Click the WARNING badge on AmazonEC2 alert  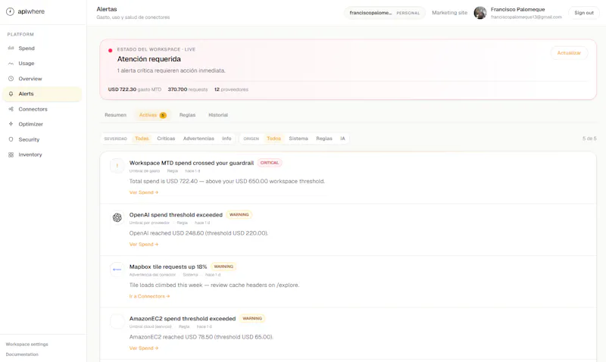252,318
